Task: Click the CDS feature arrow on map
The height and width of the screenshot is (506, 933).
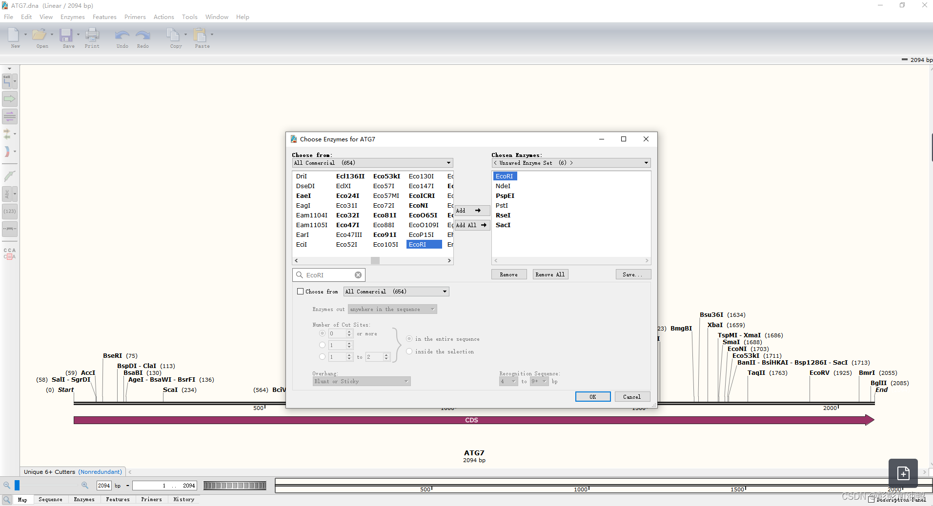Action: coord(474,420)
